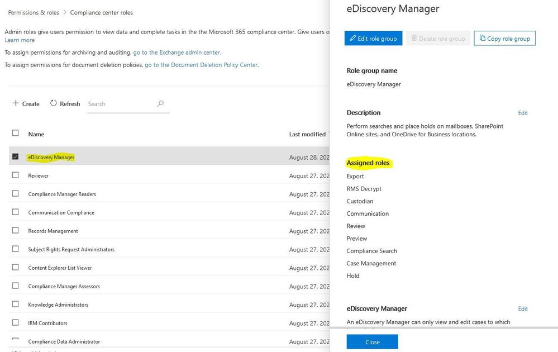
Task: Click the Create button
Action: 26,103
